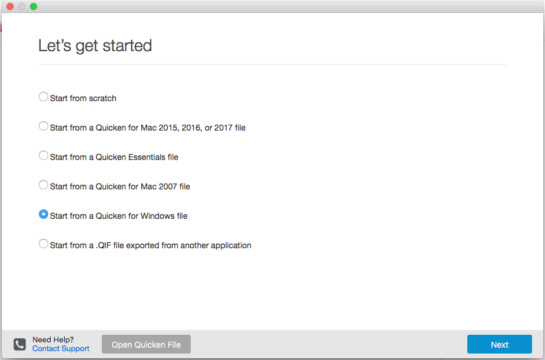Screen dimensions: 545x360
Task: Select the Start from scratch option
Action: tap(43, 96)
